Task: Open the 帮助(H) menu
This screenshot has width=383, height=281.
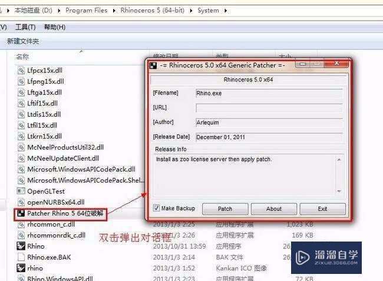Action: coord(55,27)
